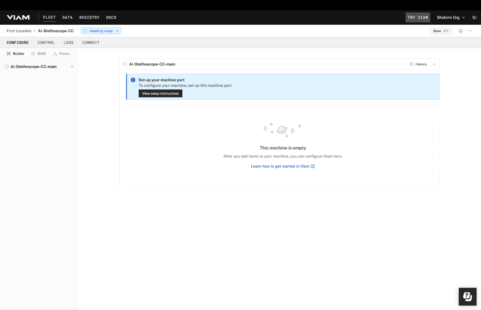Open the Fleet section

click(49, 18)
